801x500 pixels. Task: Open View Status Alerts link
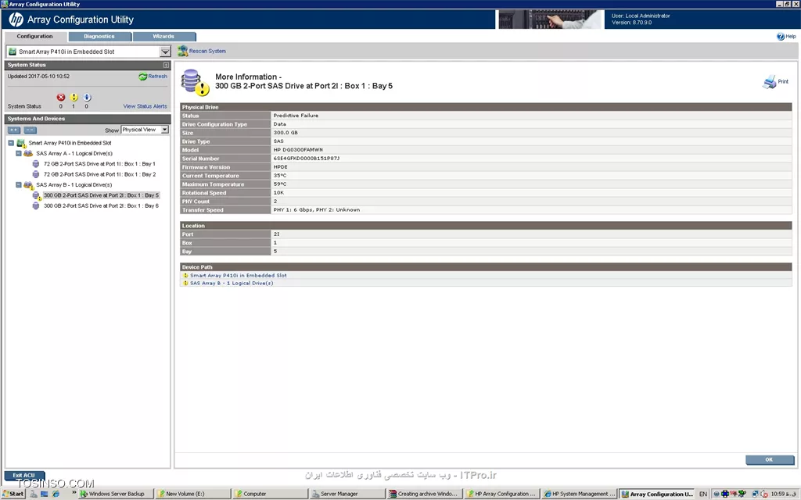click(145, 106)
